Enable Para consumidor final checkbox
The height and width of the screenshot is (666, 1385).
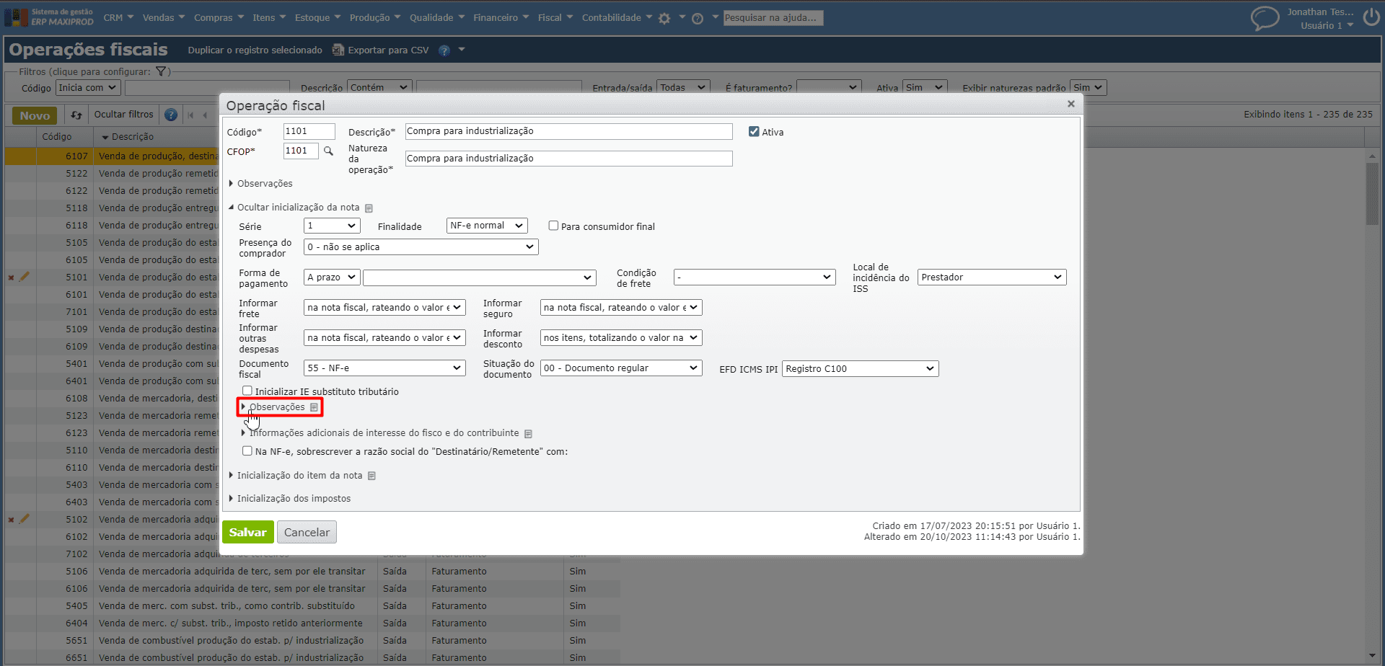(x=553, y=226)
